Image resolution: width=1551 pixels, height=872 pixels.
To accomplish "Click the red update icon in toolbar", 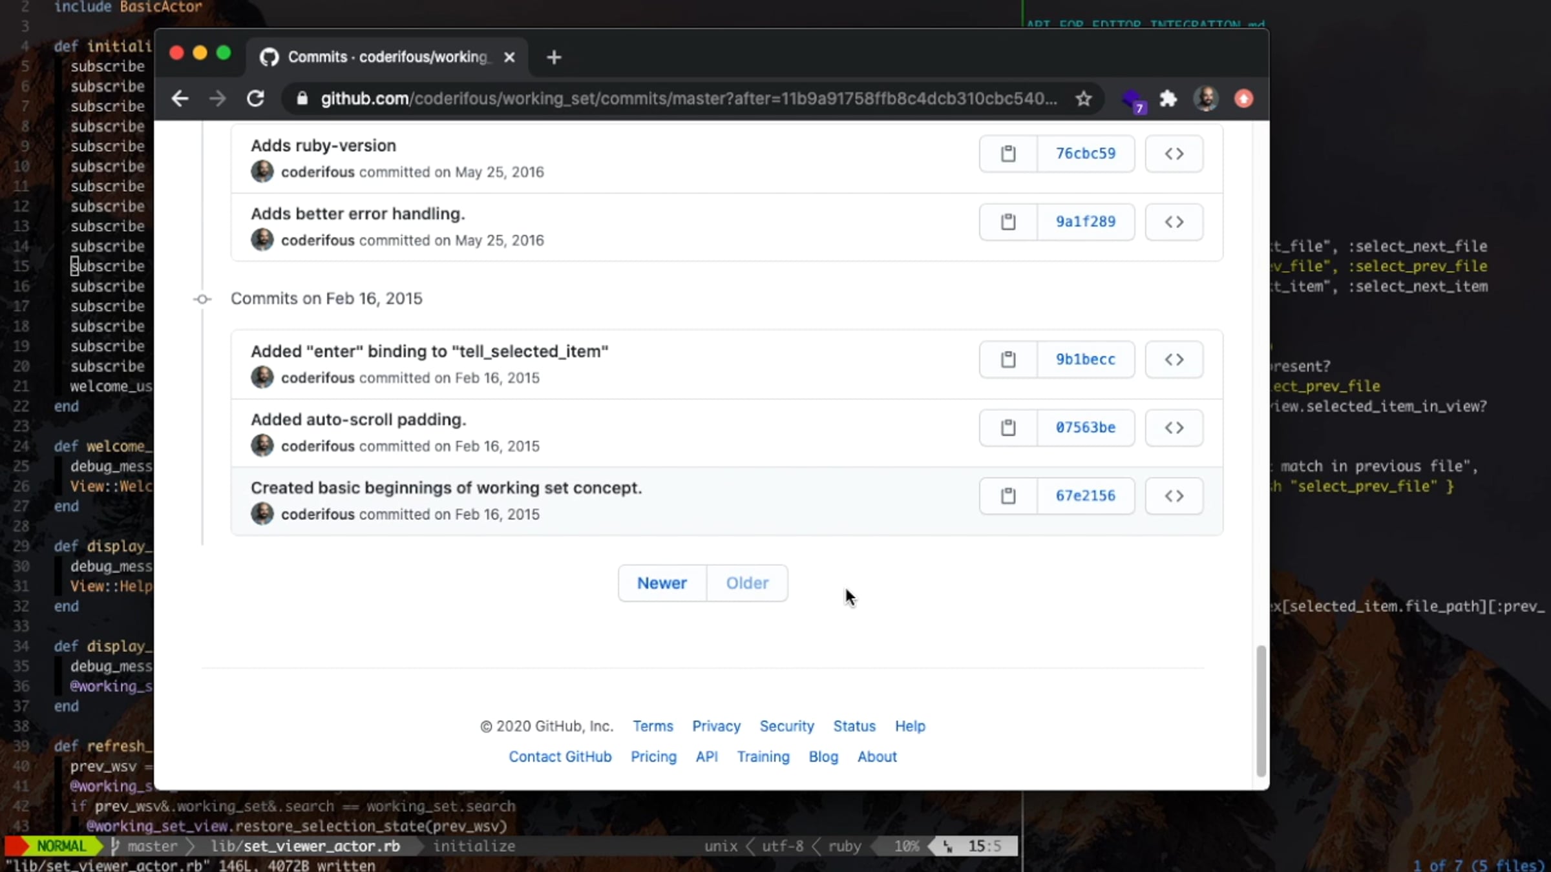I will click(1243, 99).
